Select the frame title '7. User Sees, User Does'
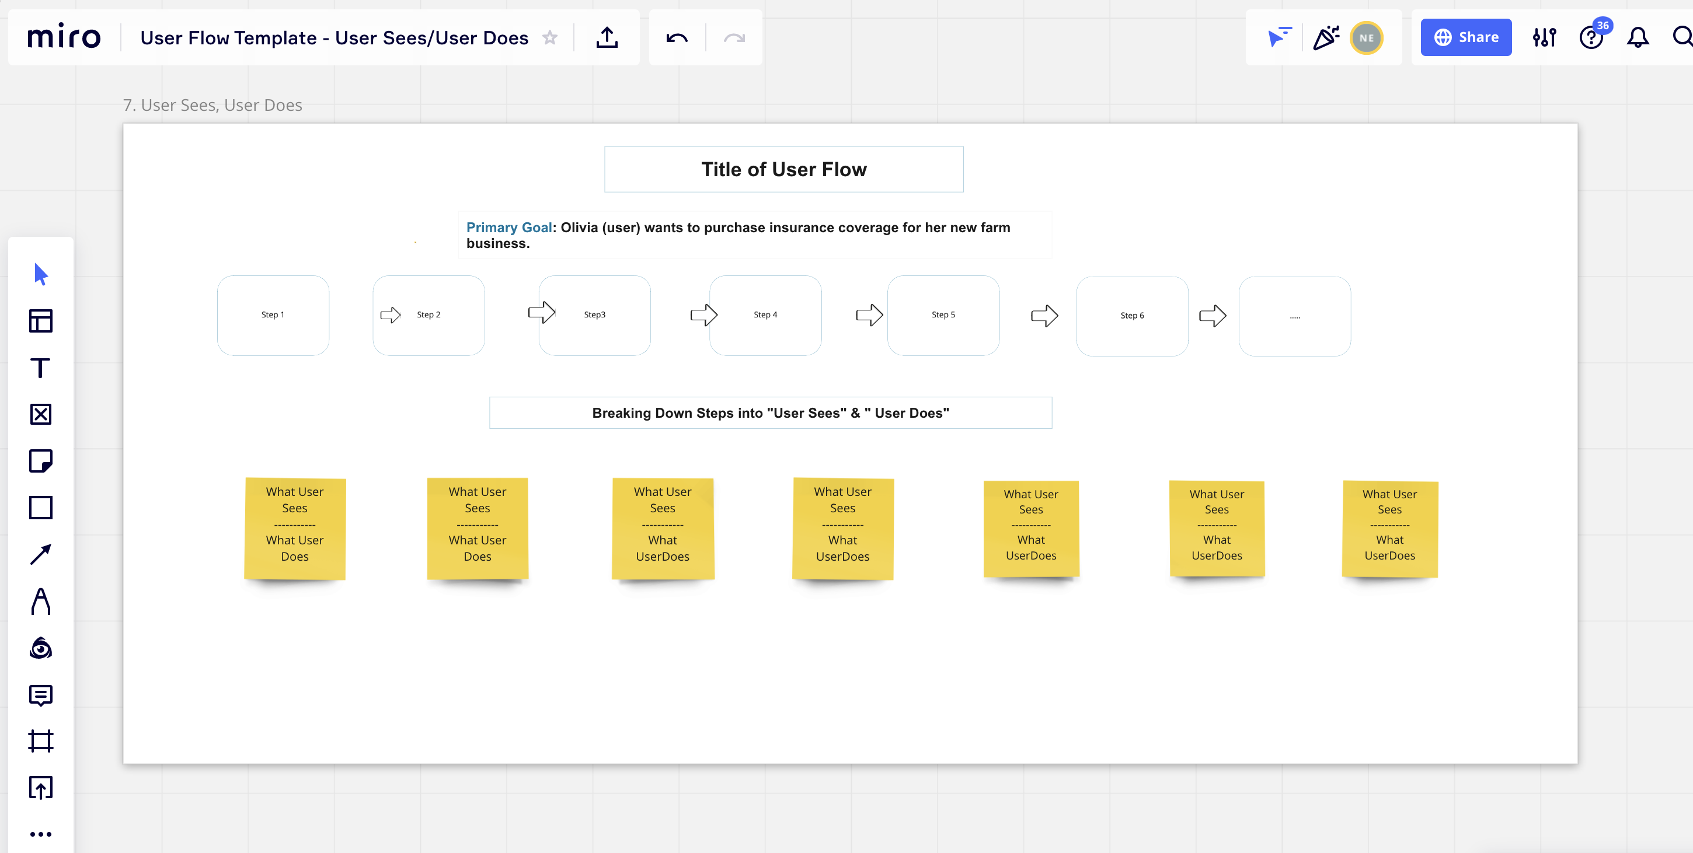 pos(213,105)
